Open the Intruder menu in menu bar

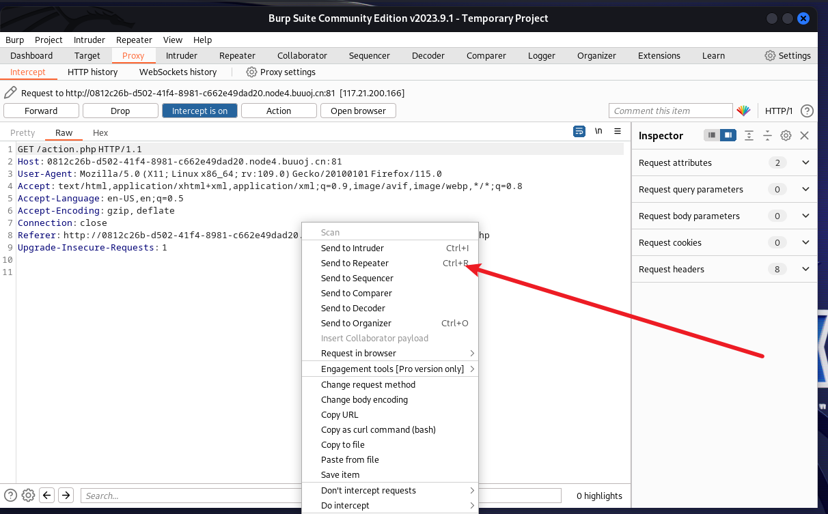89,40
